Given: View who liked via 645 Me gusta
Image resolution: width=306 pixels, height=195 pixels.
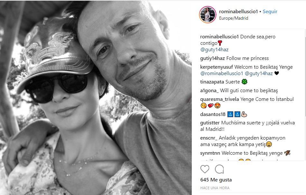Looking at the screenshot, I should [216, 180].
